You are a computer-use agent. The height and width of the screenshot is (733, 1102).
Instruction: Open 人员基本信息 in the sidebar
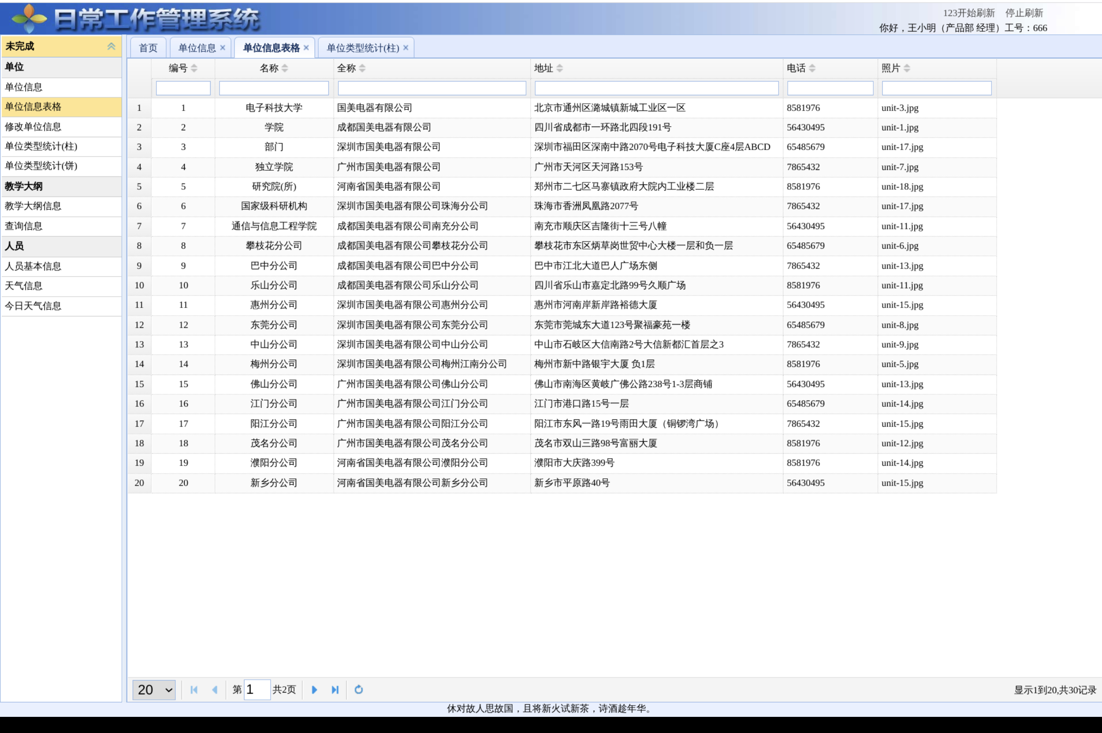point(62,267)
